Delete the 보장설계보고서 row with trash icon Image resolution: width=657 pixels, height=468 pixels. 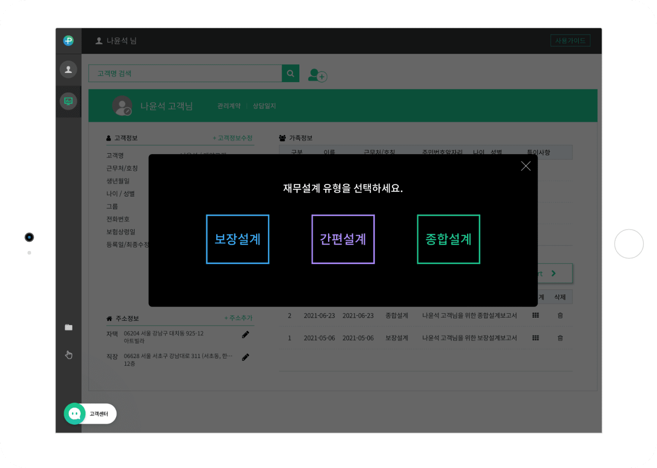pos(560,338)
